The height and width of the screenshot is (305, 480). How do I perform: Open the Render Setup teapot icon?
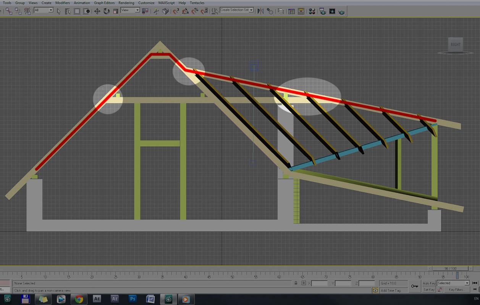323,11
